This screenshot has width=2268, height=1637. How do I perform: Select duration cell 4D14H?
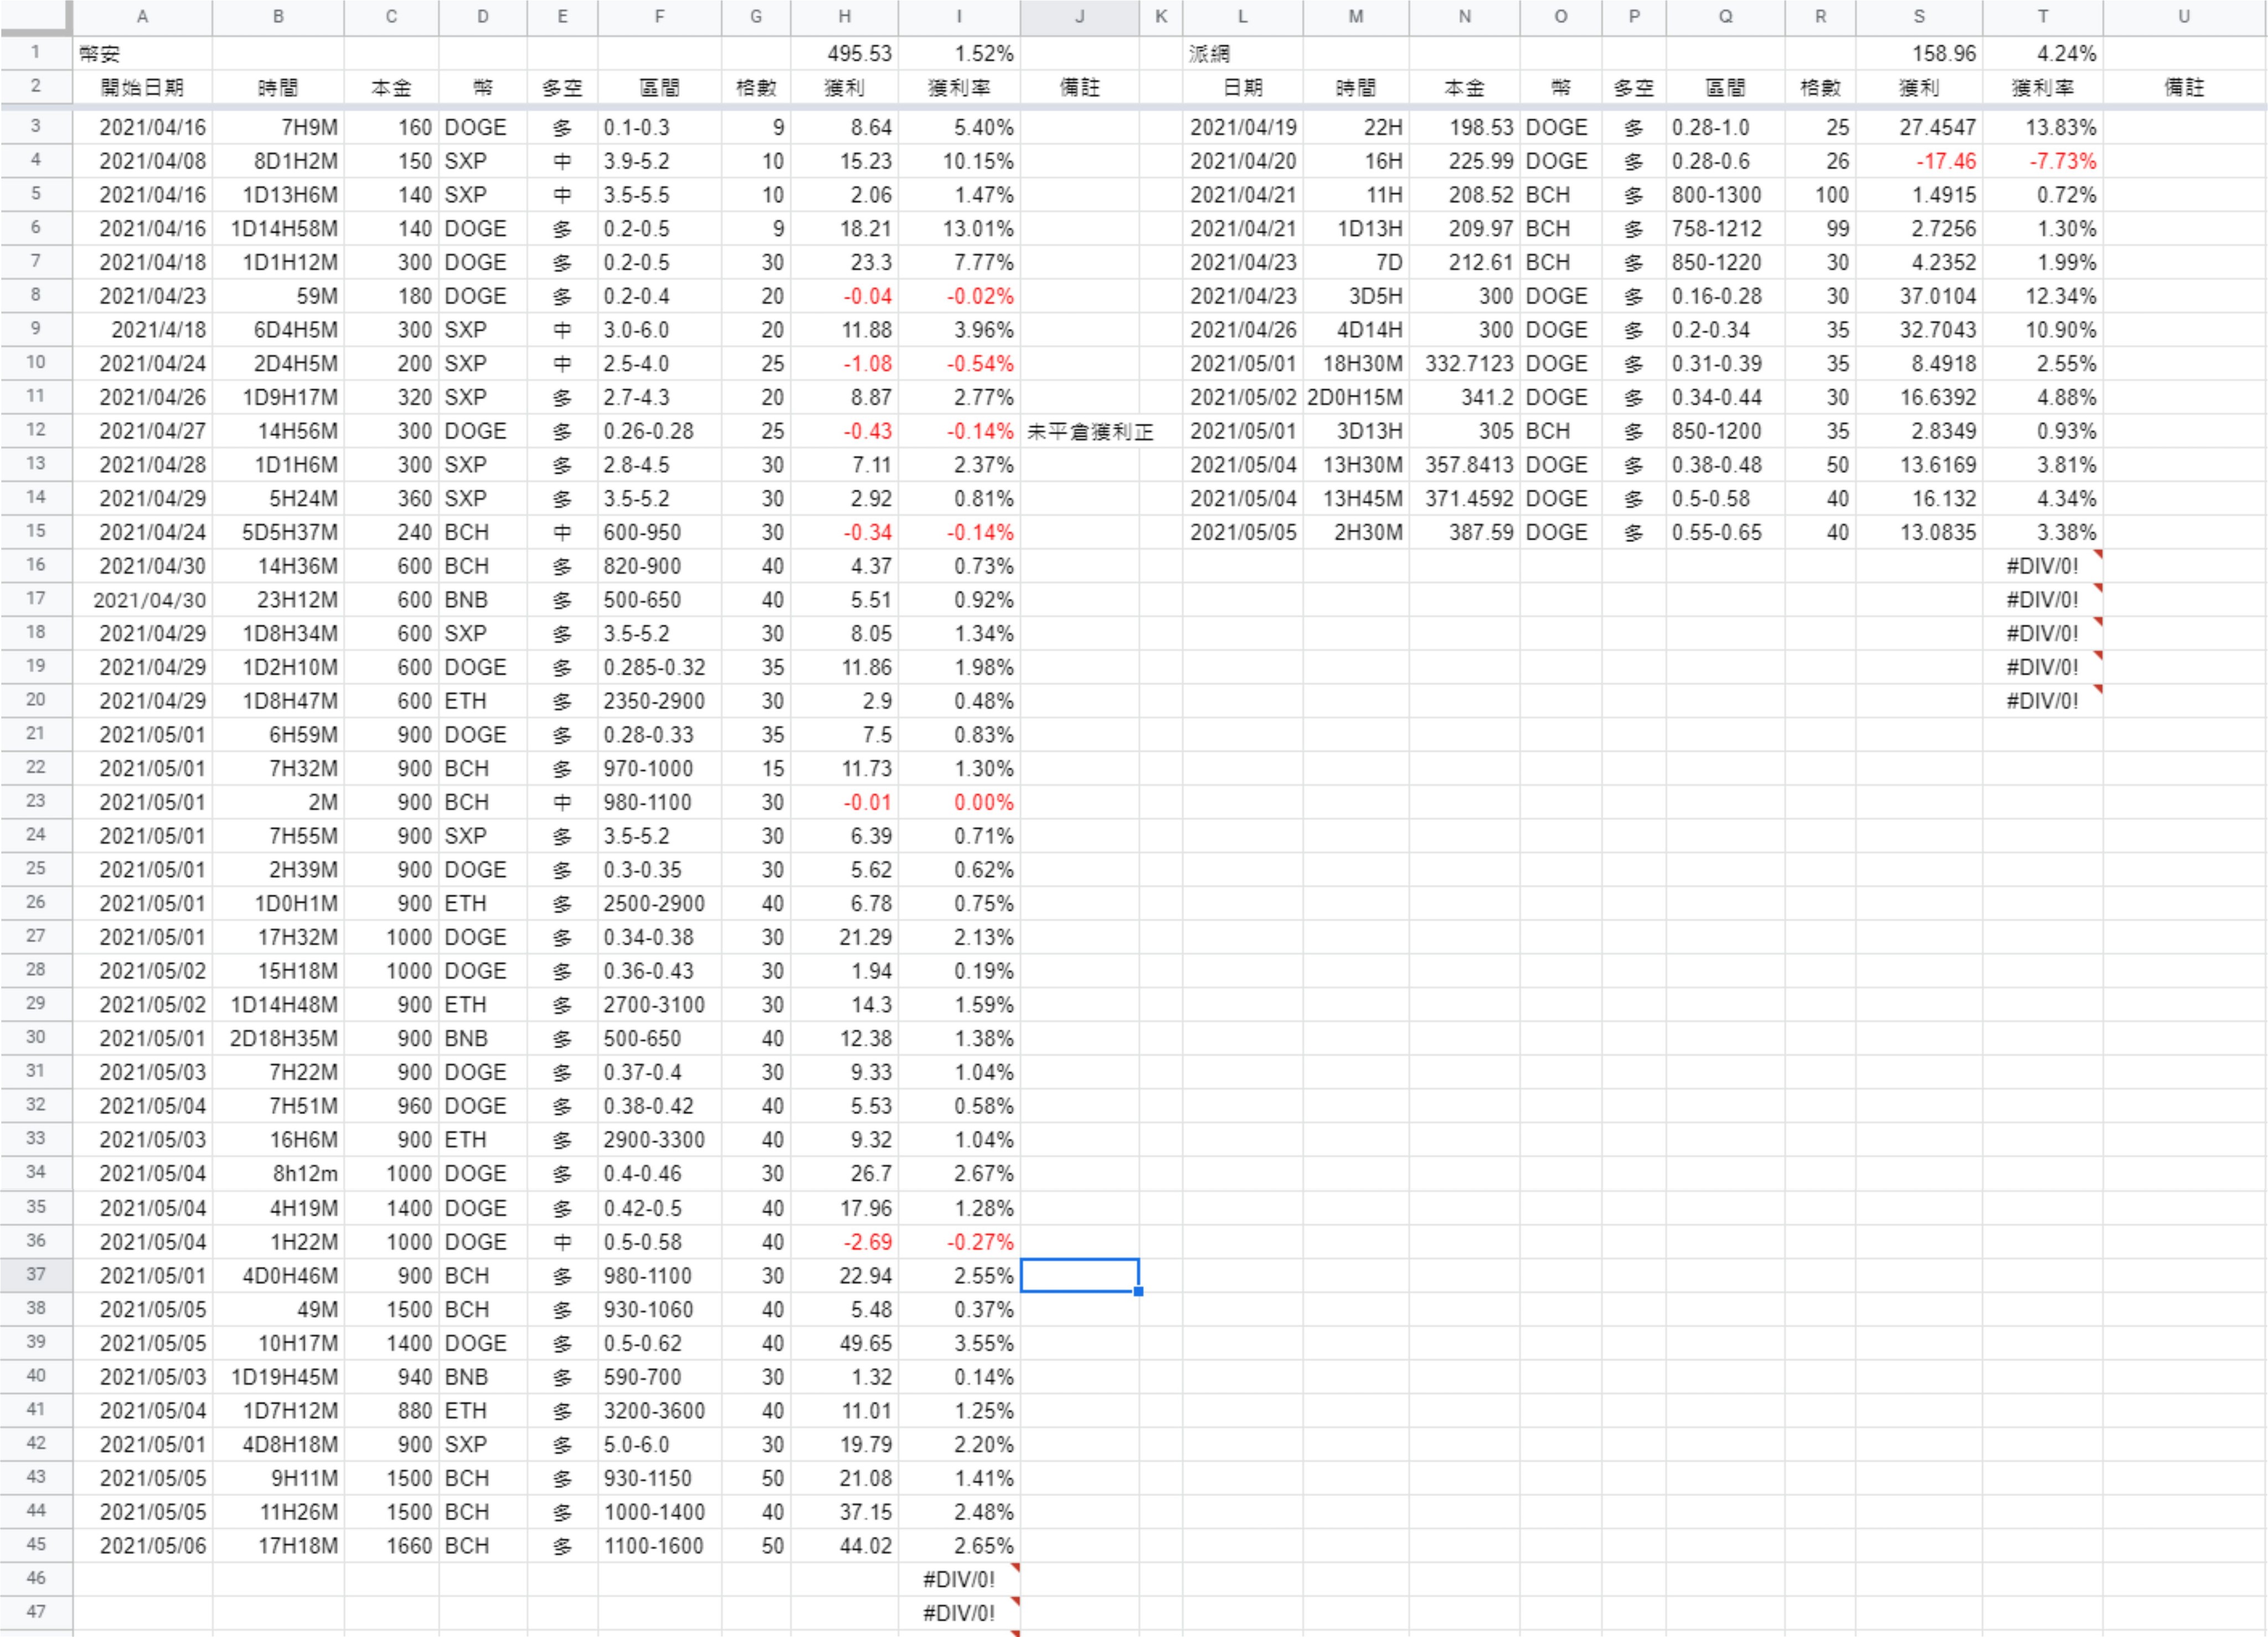click(x=1356, y=330)
